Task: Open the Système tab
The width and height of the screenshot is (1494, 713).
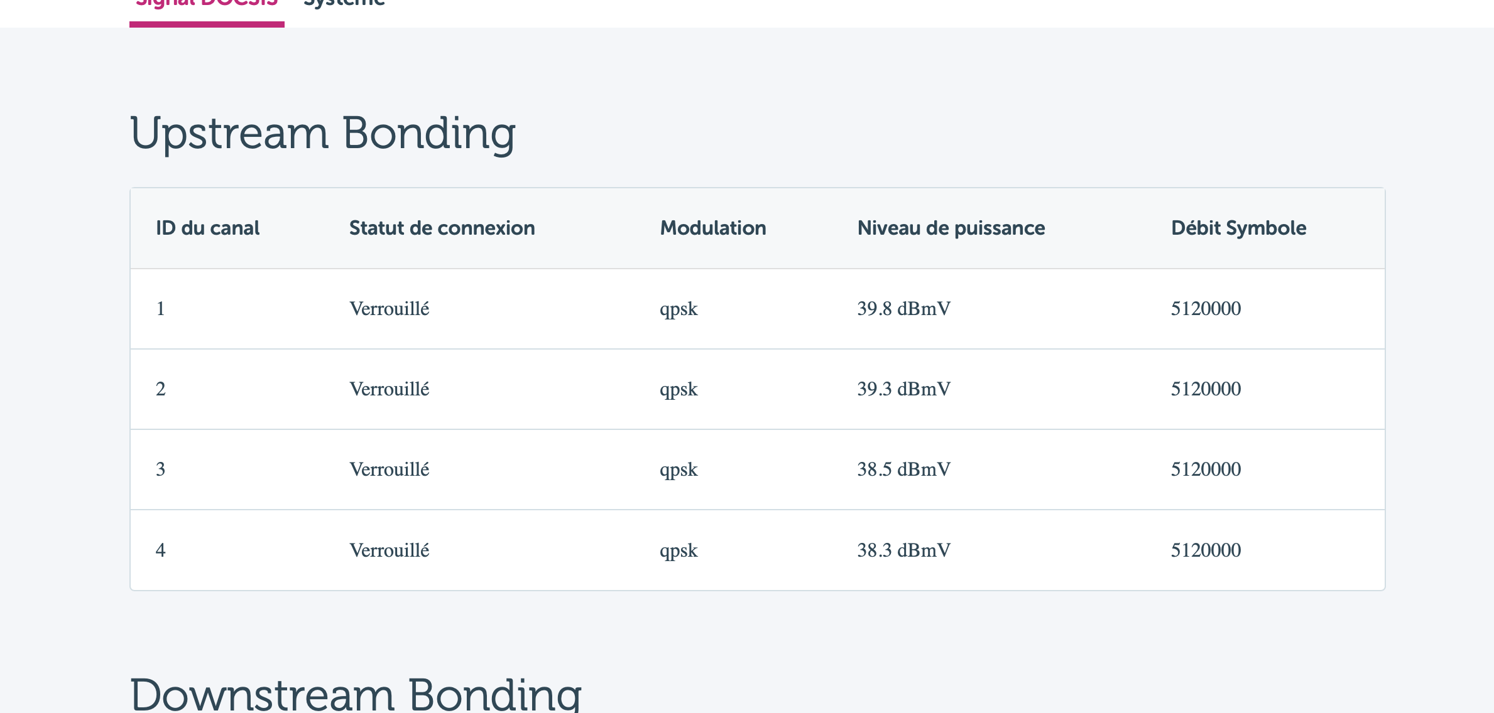Action: [344, 4]
